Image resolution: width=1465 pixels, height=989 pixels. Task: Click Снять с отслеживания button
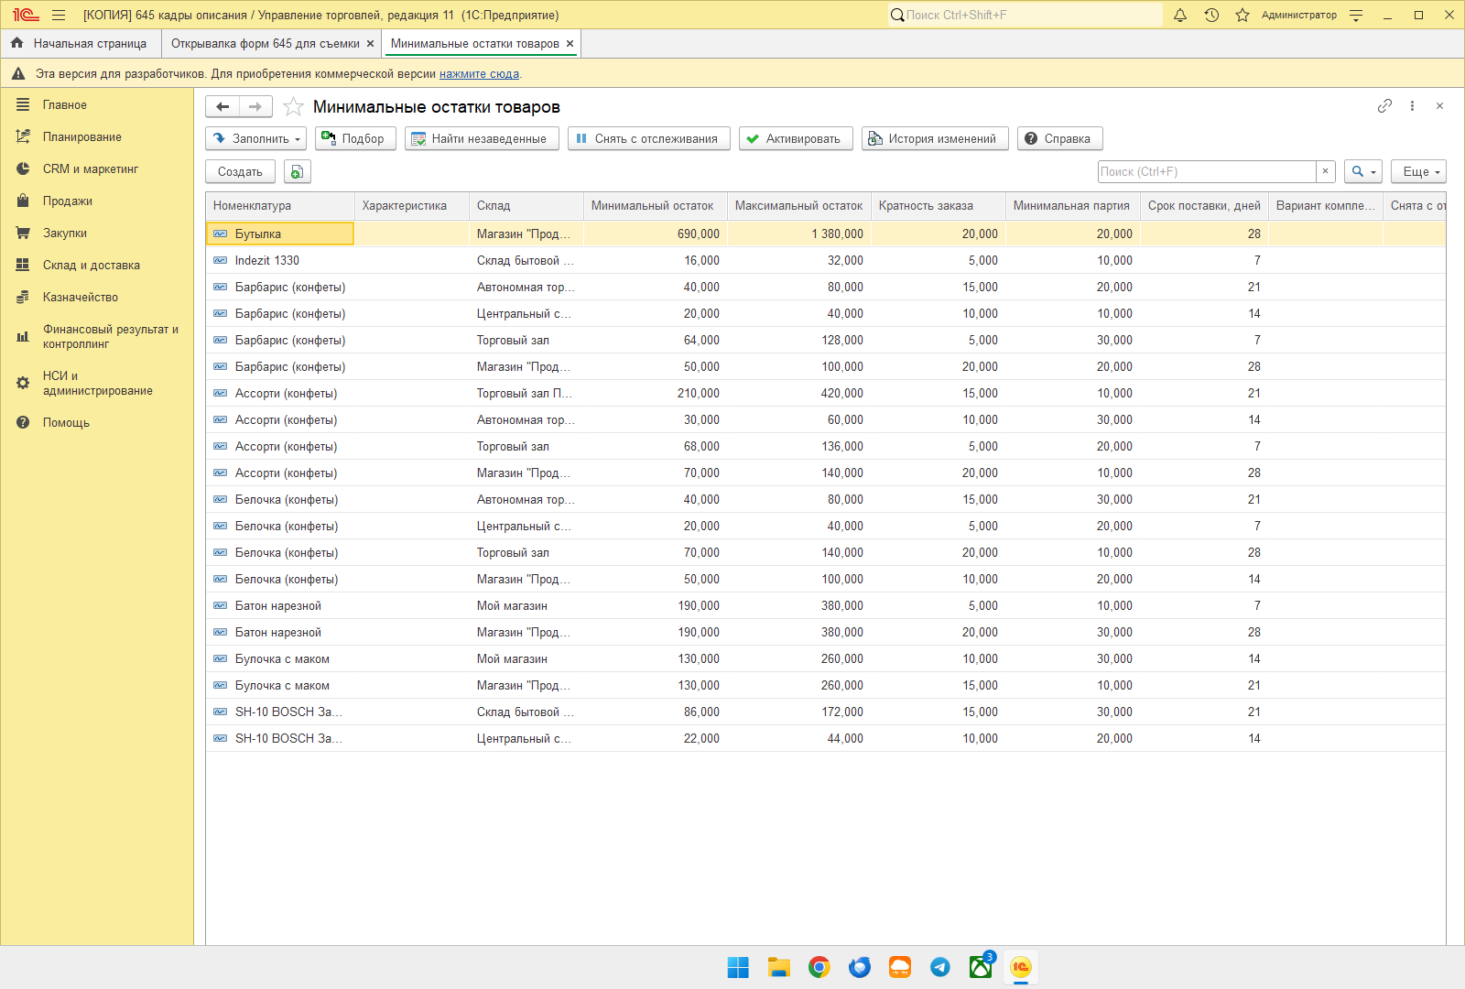[649, 138]
